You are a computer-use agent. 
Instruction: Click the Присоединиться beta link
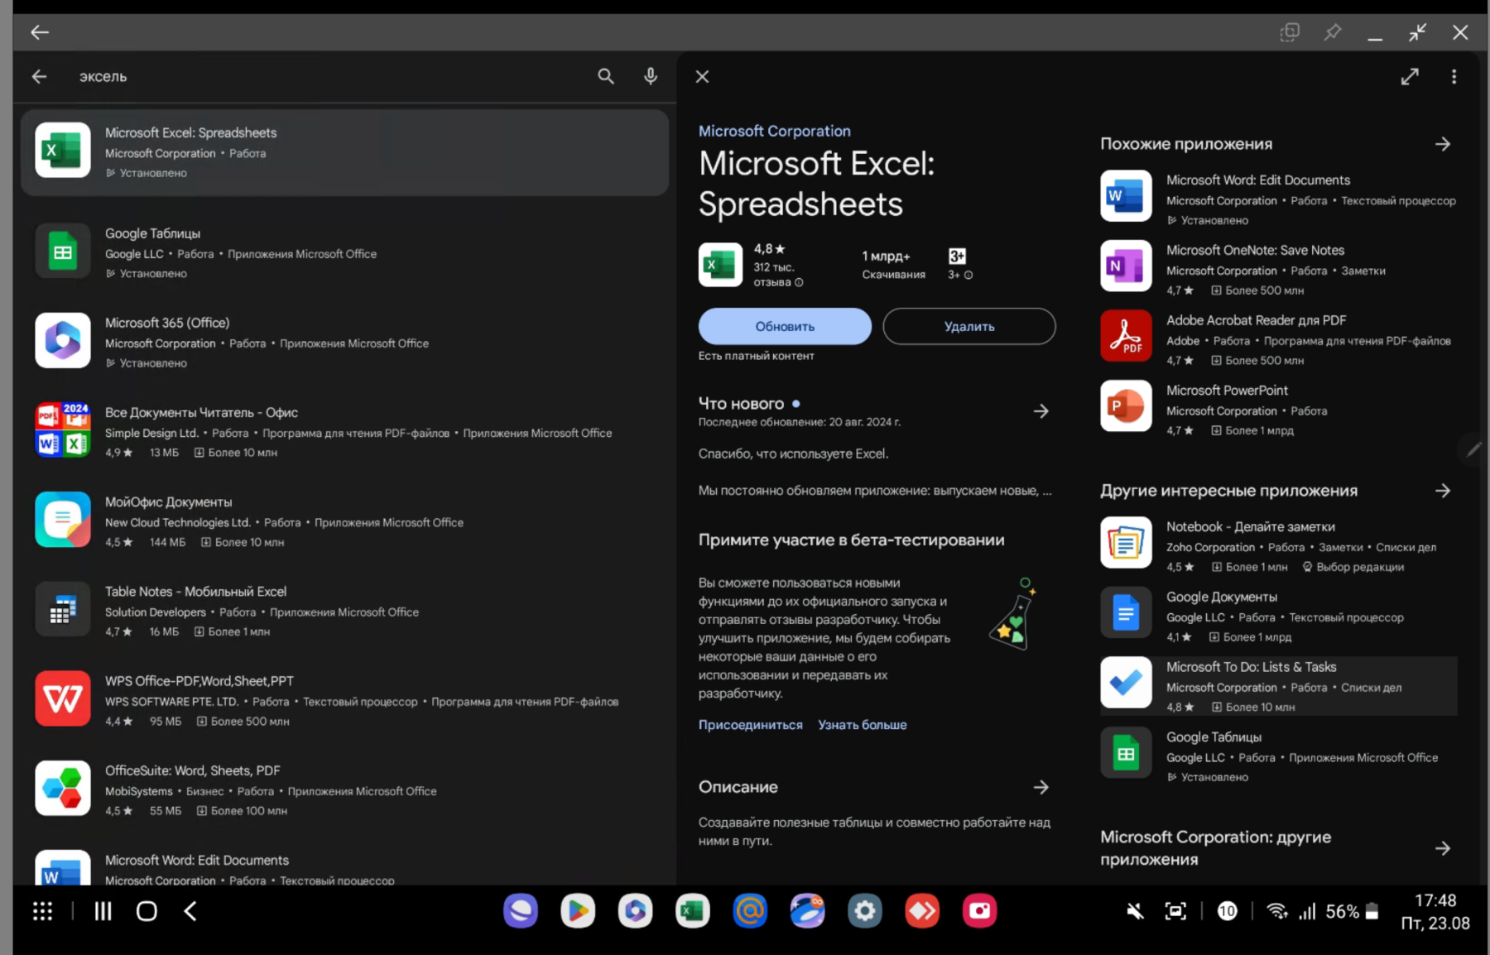click(x=750, y=725)
